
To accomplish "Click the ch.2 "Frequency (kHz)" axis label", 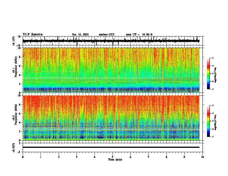I will pos(16,114).
